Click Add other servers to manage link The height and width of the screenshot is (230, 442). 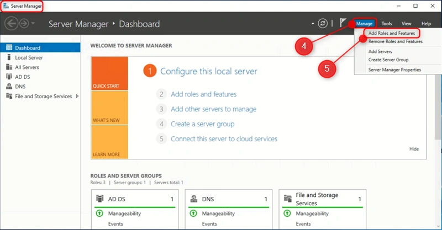(213, 109)
